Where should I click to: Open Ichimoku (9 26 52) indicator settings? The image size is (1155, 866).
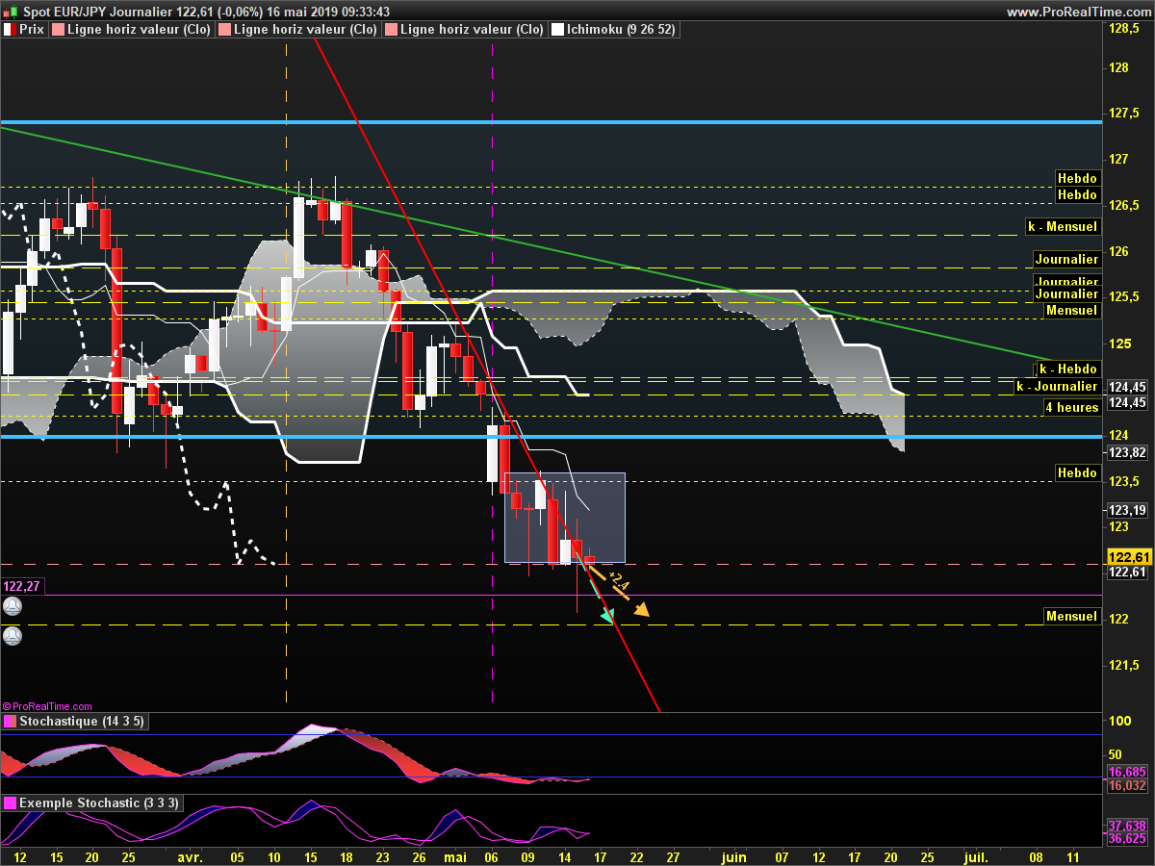[622, 30]
